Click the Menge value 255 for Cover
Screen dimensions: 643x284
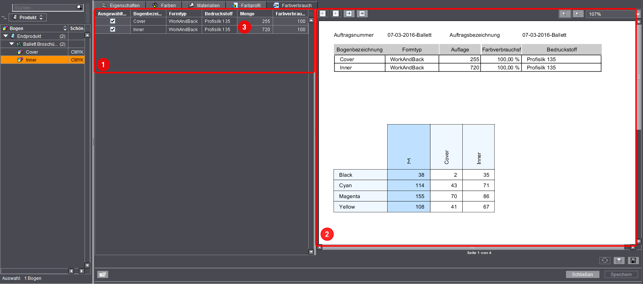(266, 21)
